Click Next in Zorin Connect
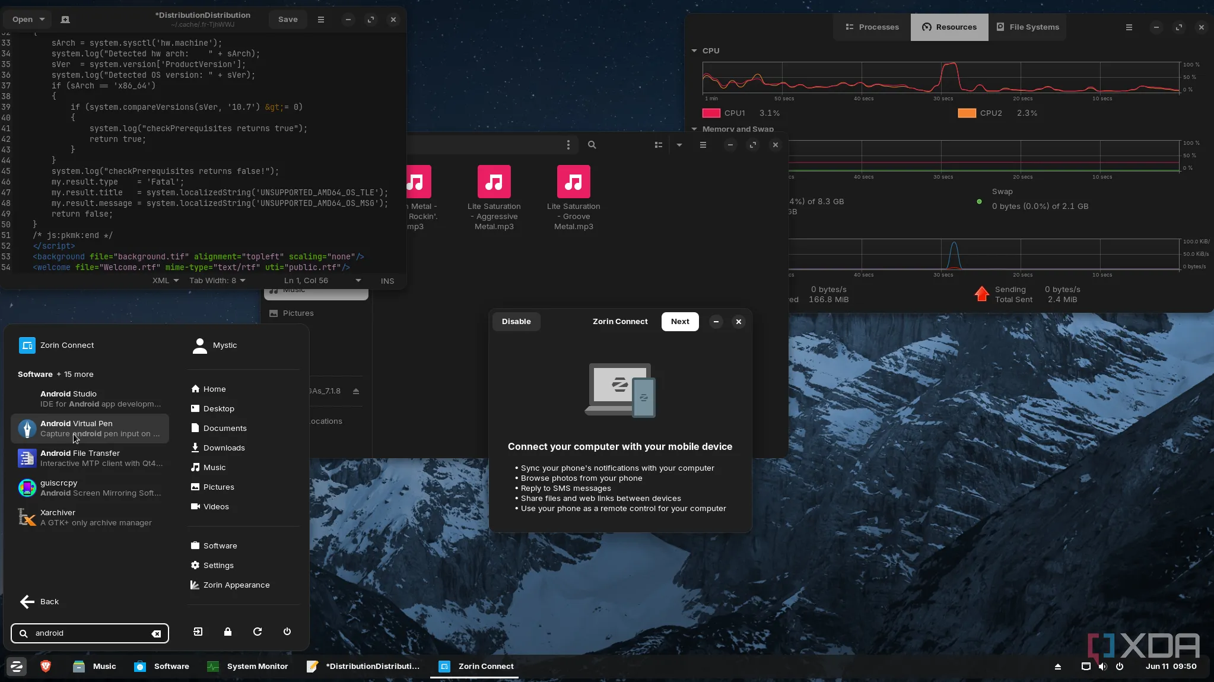The height and width of the screenshot is (682, 1214). tap(680, 322)
